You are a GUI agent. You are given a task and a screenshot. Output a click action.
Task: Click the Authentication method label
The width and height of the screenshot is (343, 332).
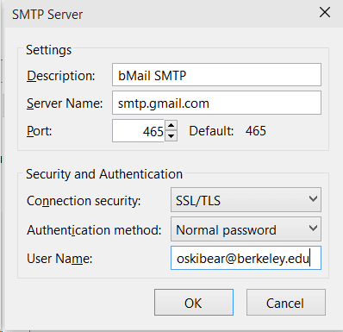click(x=94, y=230)
